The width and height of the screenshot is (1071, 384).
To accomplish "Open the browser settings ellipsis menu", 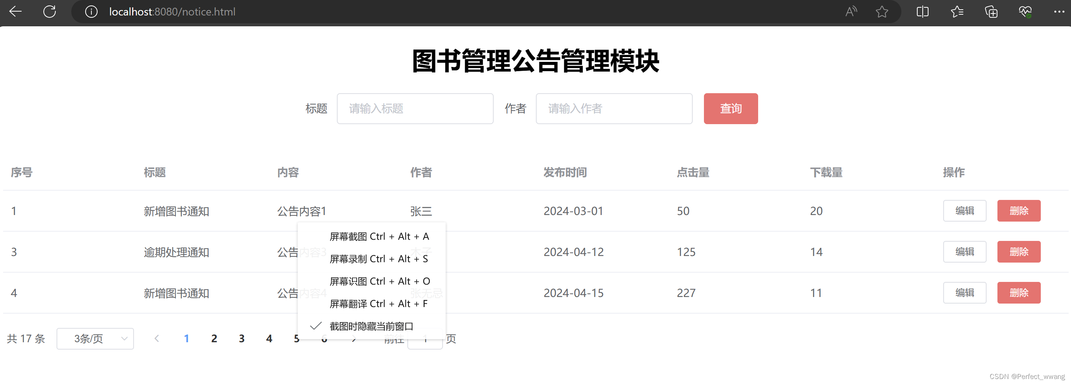I will tap(1059, 12).
